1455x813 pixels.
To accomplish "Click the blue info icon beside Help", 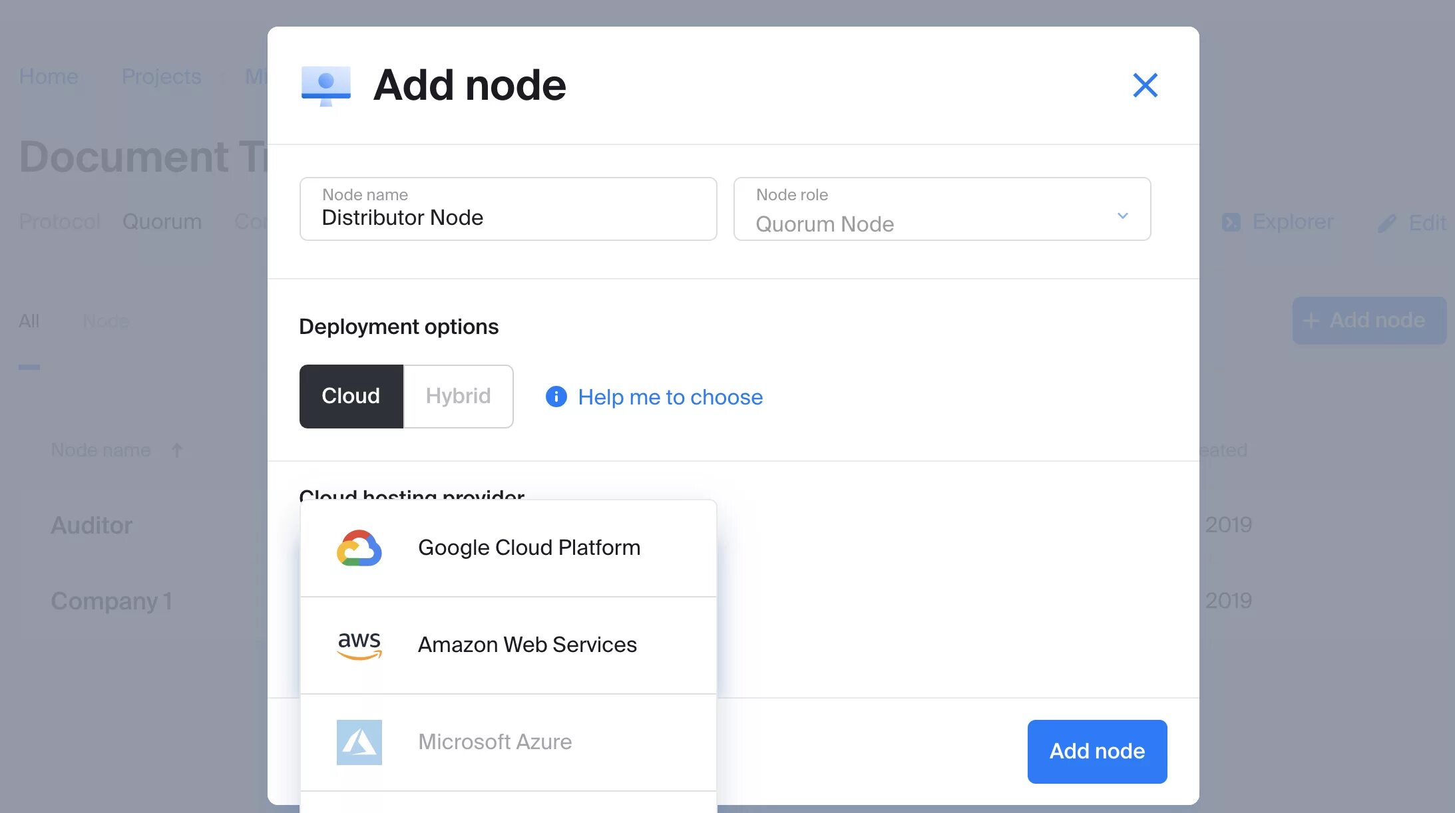I will tap(556, 397).
